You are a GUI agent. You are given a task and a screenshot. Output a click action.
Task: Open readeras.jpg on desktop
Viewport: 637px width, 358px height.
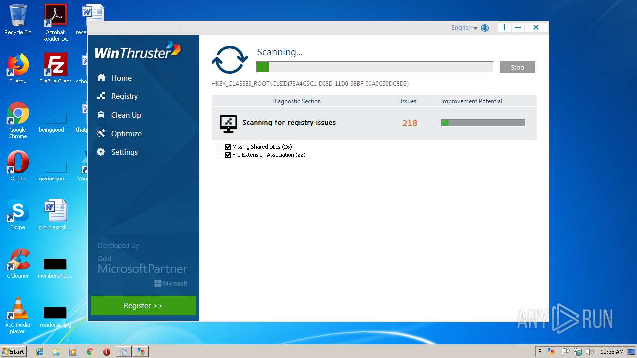pos(55,316)
